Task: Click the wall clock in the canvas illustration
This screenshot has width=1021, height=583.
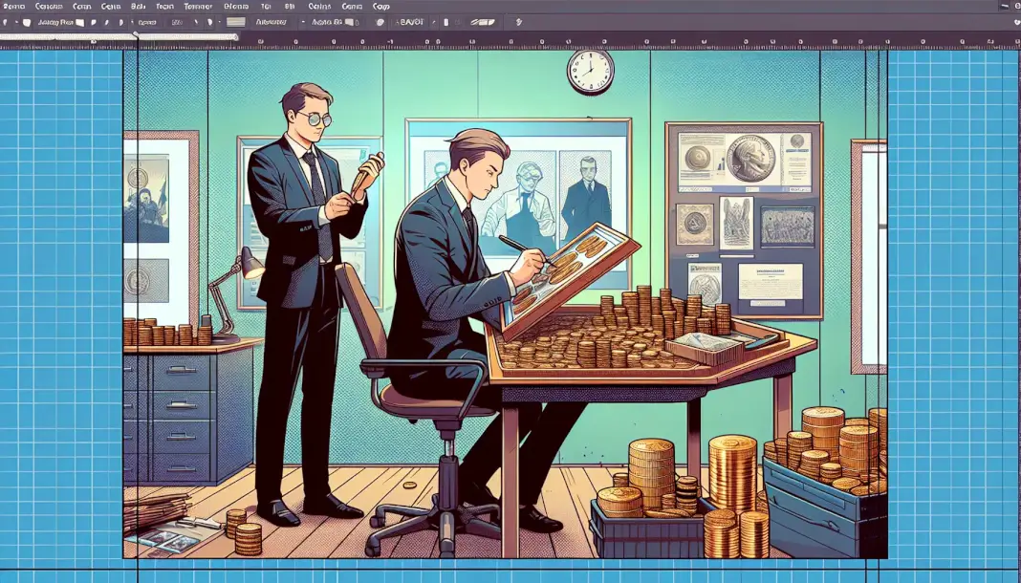Action: coord(590,71)
